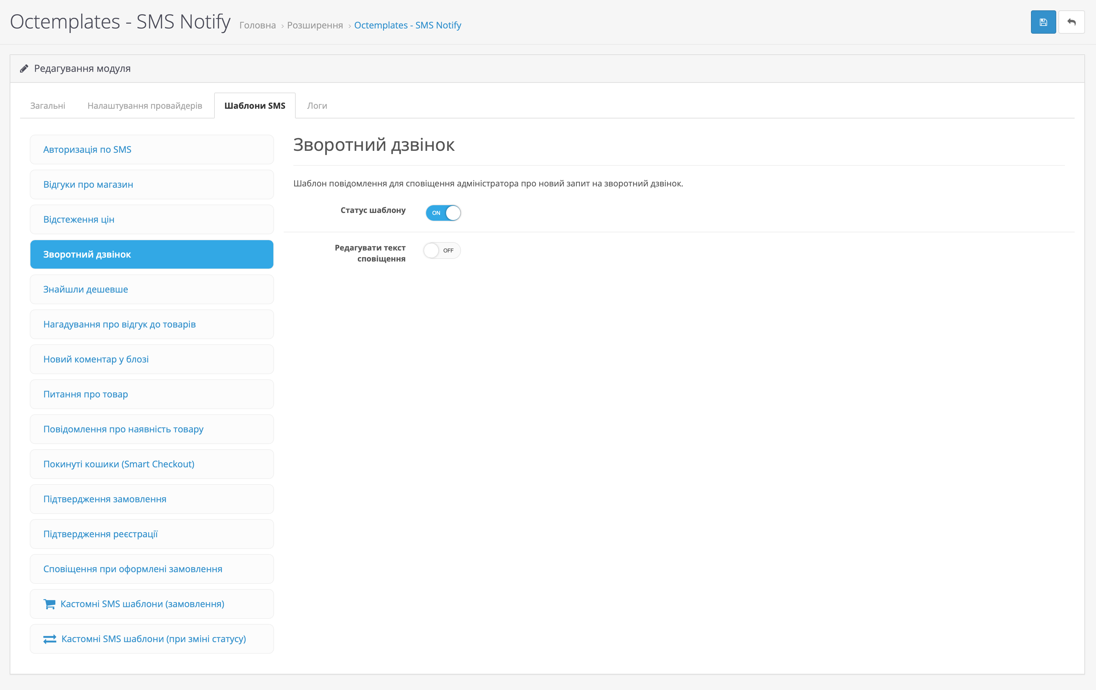Click the shopping cart icon in the template list
This screenshot has width=1096, height=690.
point(49,604)
